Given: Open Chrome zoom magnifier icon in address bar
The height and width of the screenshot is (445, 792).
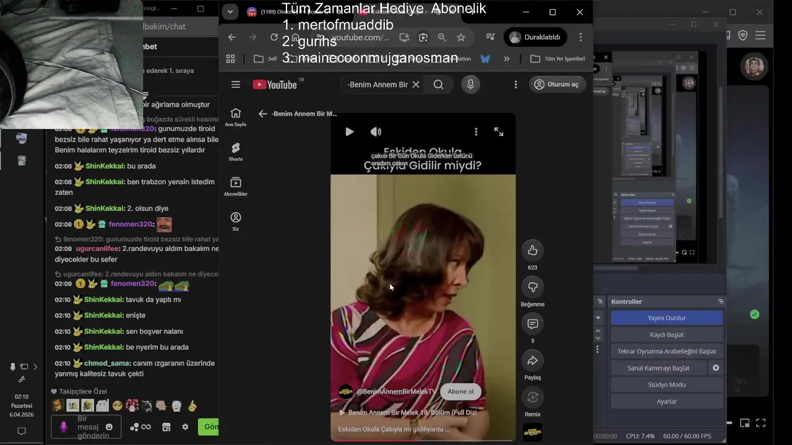Looking at the screenshot, I should tap(442, 37).
